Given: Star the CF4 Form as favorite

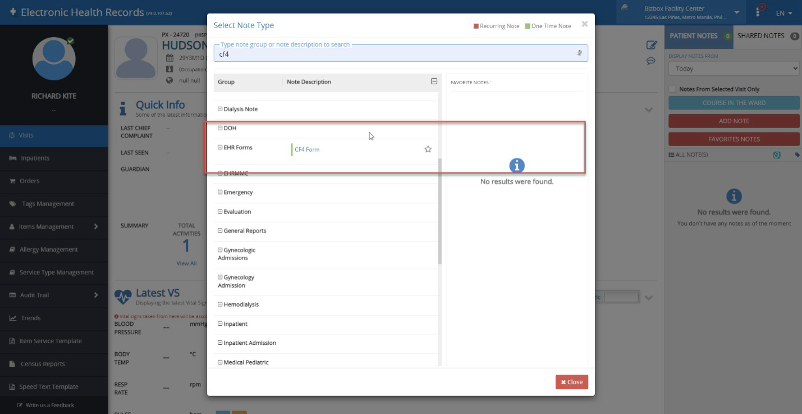Looking at the screenshot, I should (x=428, y=149).
